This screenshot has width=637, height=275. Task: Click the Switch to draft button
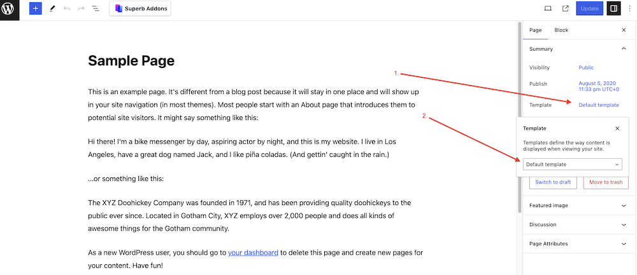553,182
